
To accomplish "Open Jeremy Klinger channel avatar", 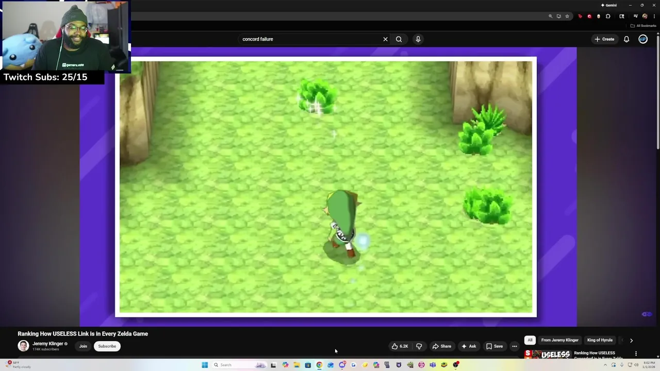I will (x=23, y=346).
